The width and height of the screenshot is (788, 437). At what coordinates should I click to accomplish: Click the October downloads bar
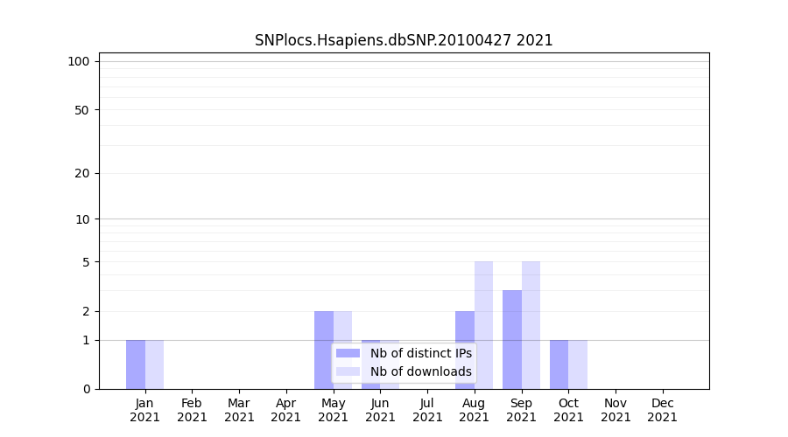578,364
